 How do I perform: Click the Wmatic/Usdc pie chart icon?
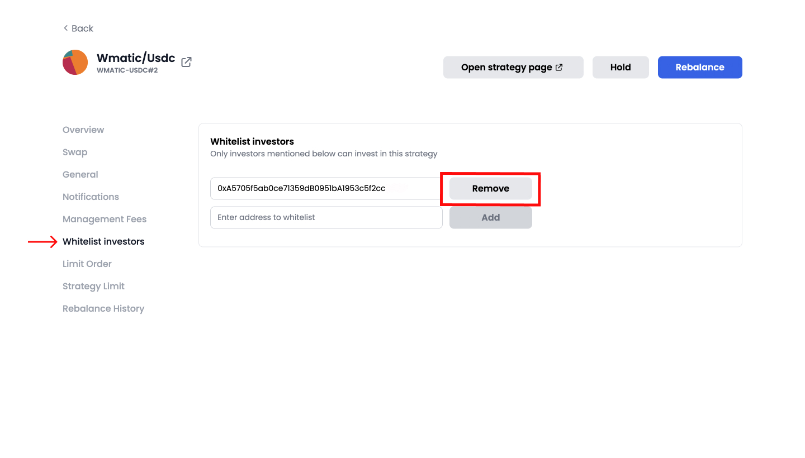click(75, 63)
